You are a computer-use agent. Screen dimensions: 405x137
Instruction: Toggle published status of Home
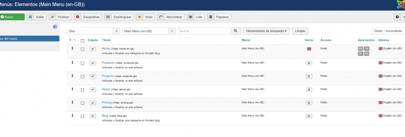click(x=93, y=49)
